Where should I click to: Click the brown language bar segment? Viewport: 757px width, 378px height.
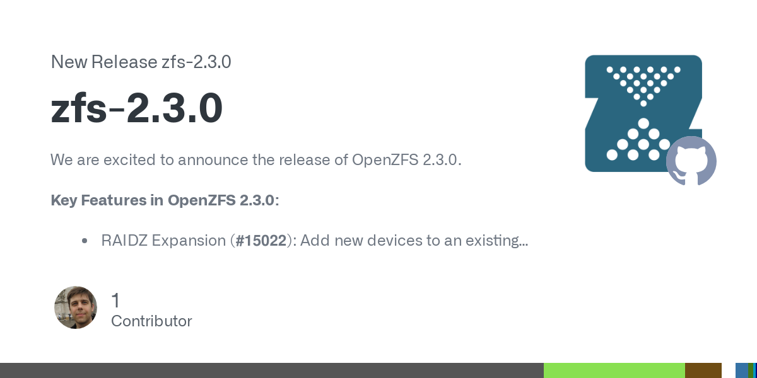coord(703,370)
